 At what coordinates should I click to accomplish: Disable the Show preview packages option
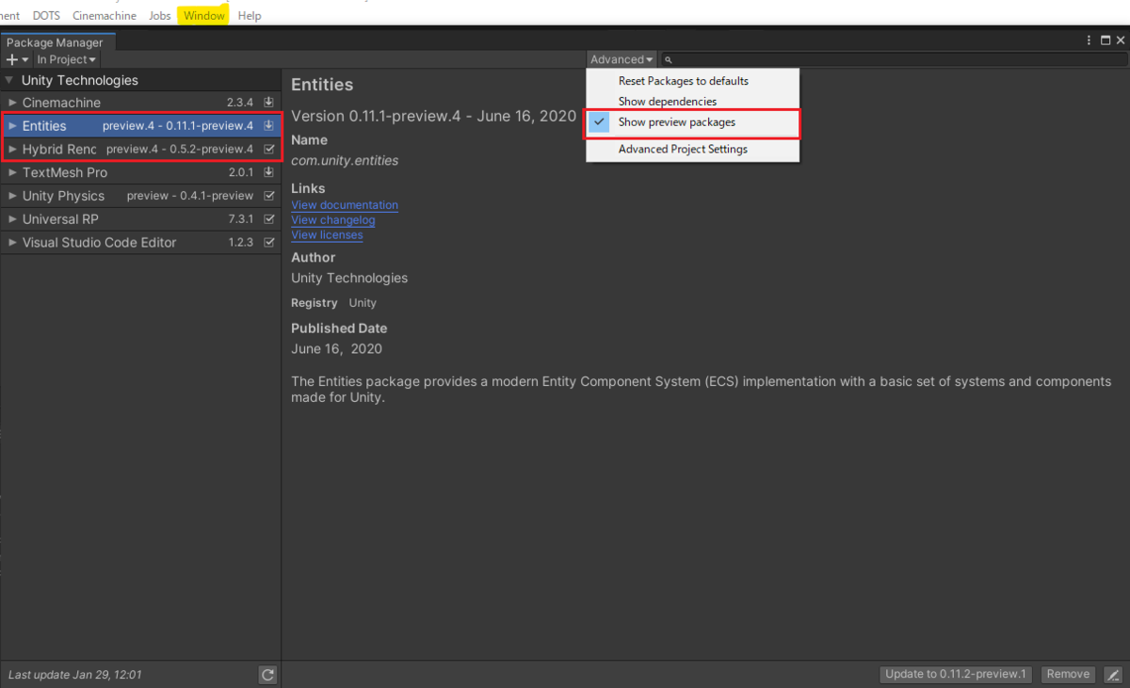click(x=692, y=122)
